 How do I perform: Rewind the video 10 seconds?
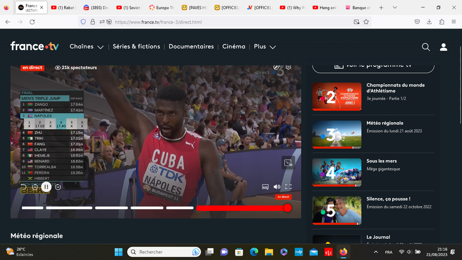point(35,187)
